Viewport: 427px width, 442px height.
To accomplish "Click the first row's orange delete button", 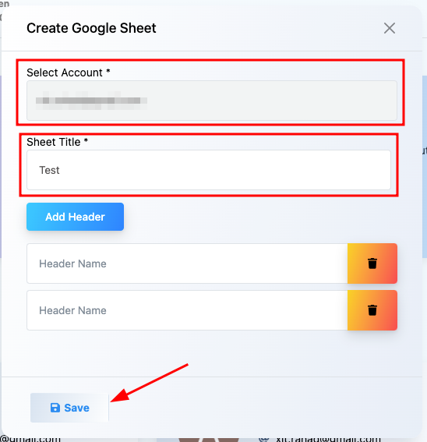I will (x=372, y=263).
